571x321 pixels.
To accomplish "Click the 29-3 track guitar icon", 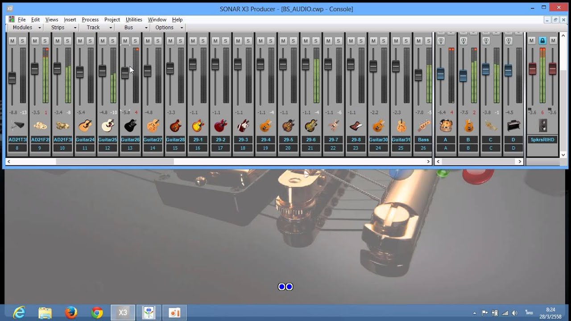I will click(243, 126).
